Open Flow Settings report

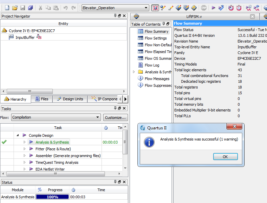click(x=152, y=38)
